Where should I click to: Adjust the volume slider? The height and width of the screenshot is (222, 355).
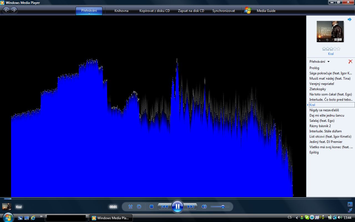pos(220,206)
